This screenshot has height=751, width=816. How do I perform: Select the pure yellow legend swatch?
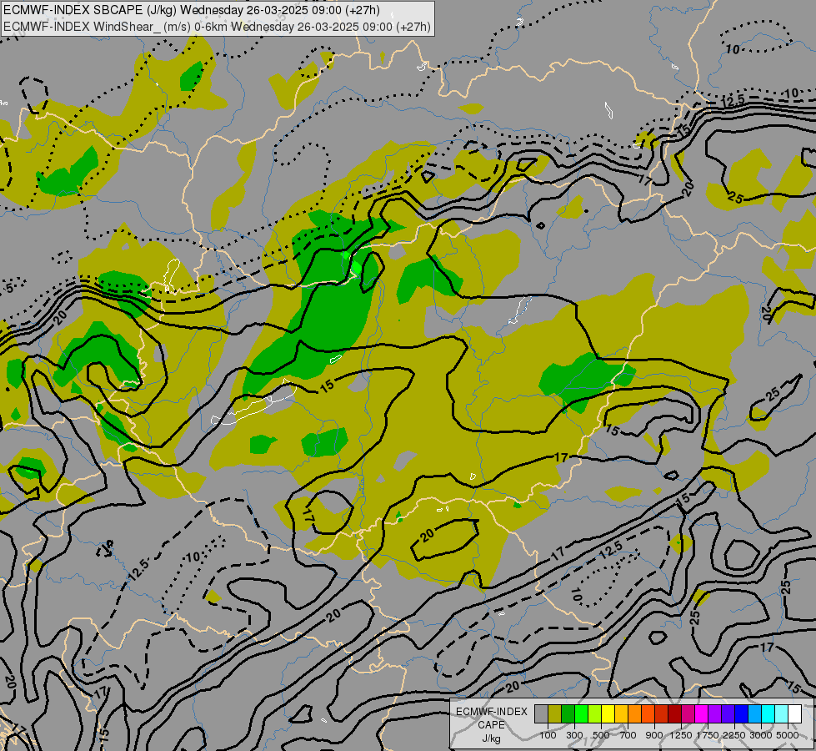point(608,713)
